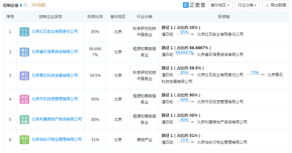Click the 红石实业 company logo icon
The width and height of the screenshot is (292, 153).
[24, 32]
